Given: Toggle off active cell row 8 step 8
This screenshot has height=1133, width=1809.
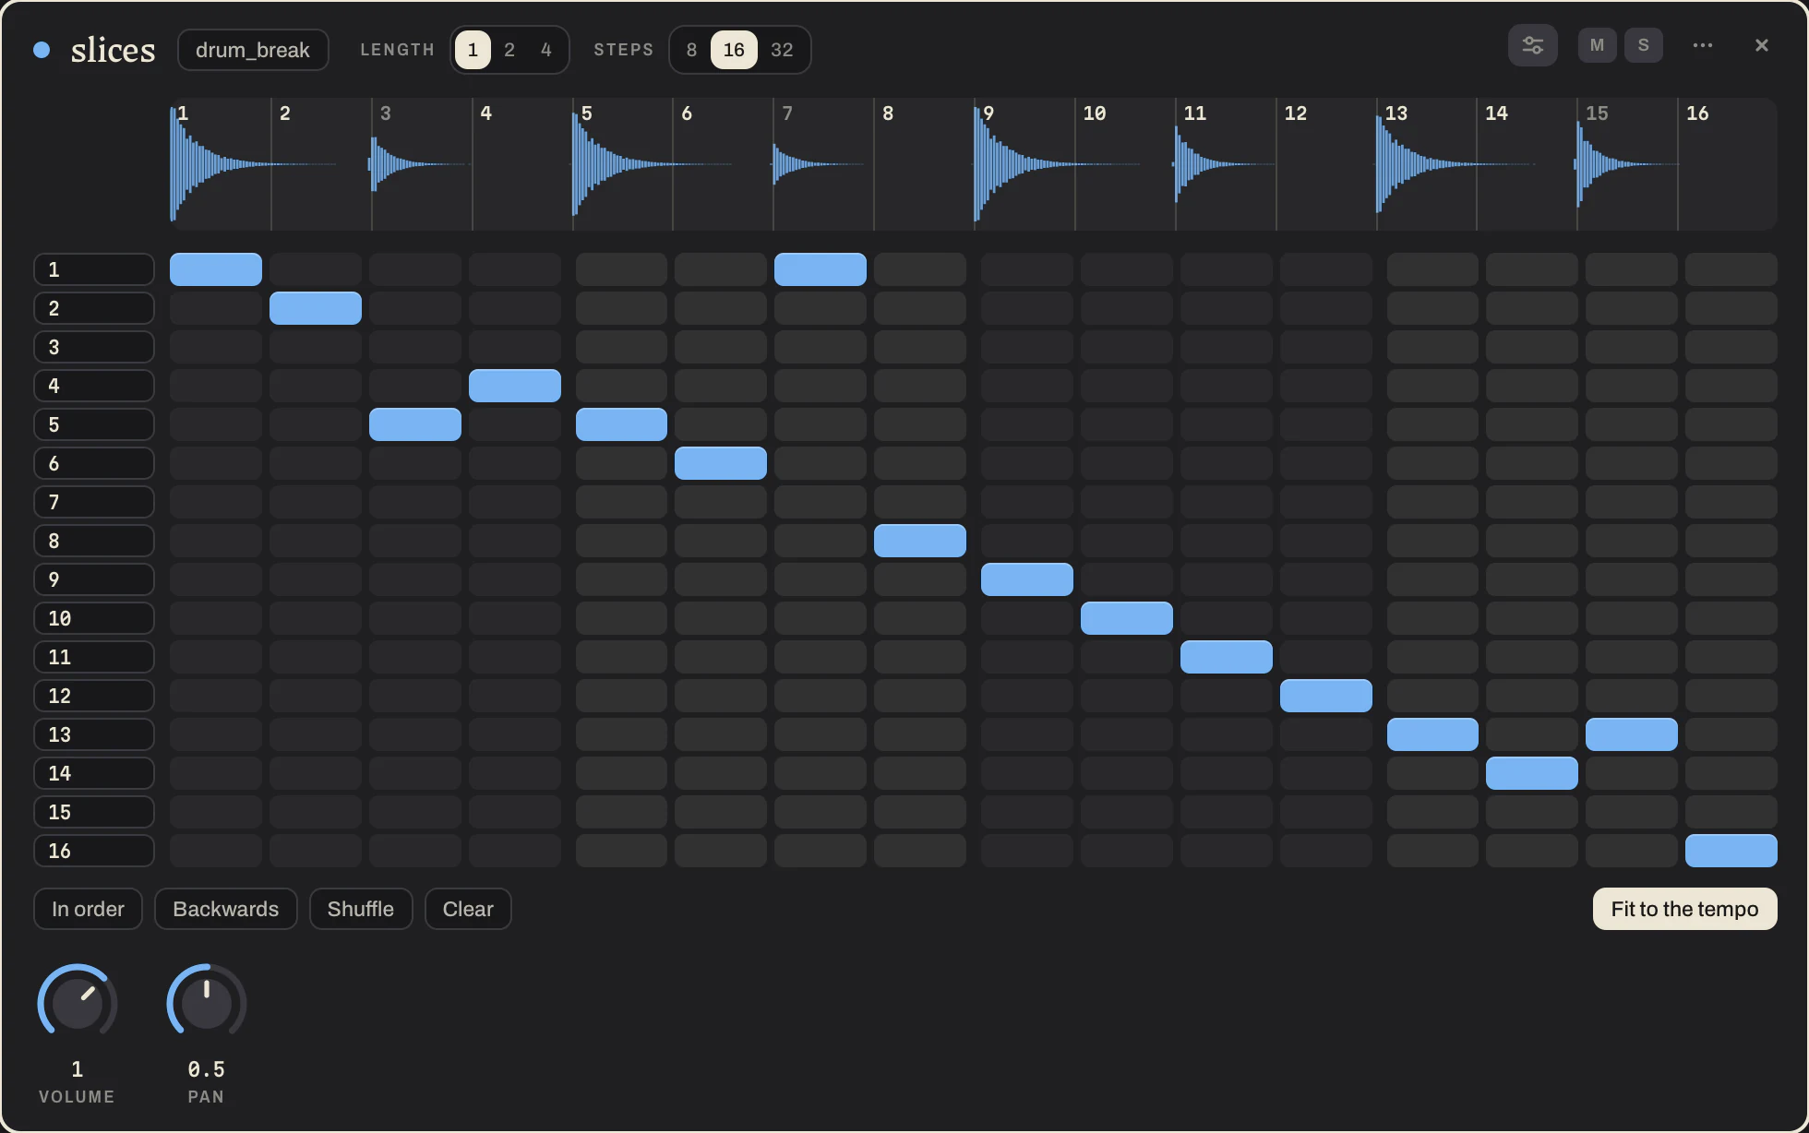Looking at the screenshot, I should [x=920, y=541].
